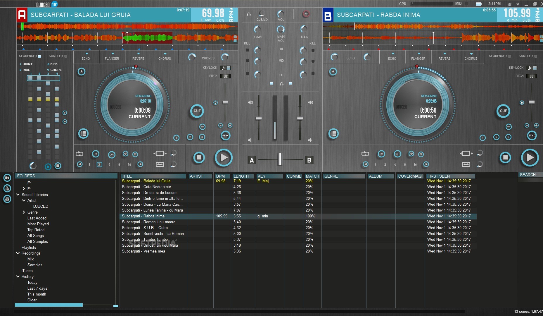543x316 pixels.
Task: Open settings gear icon
Action: pos(510,4)
